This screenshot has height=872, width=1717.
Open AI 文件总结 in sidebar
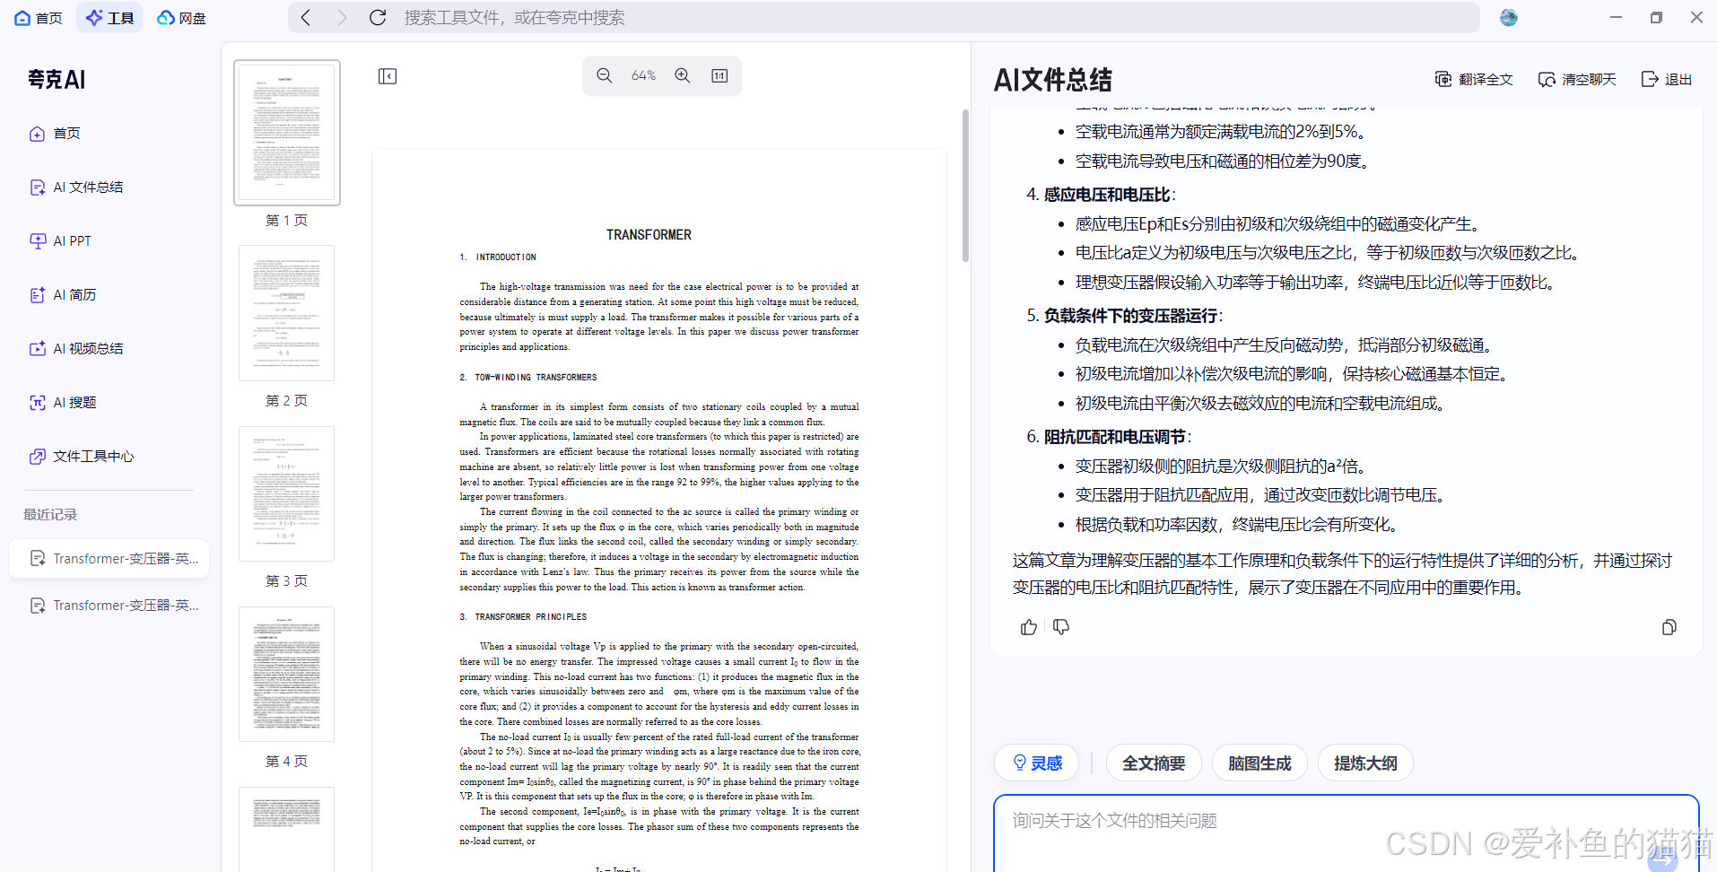click(76, 187)
